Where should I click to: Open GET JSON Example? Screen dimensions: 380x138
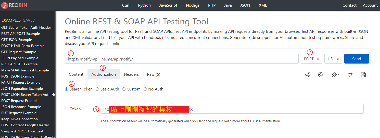(17, 40)
